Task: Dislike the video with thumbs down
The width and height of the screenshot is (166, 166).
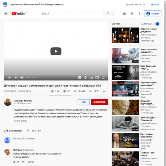Action: tap(65, 91)
